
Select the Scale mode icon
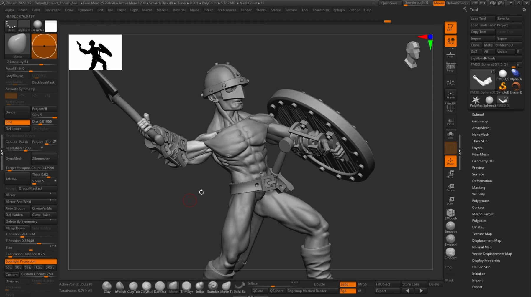(451, 201)
